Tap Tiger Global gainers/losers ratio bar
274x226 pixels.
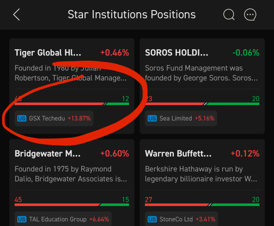pyautogui.click(x=72, y=104)
